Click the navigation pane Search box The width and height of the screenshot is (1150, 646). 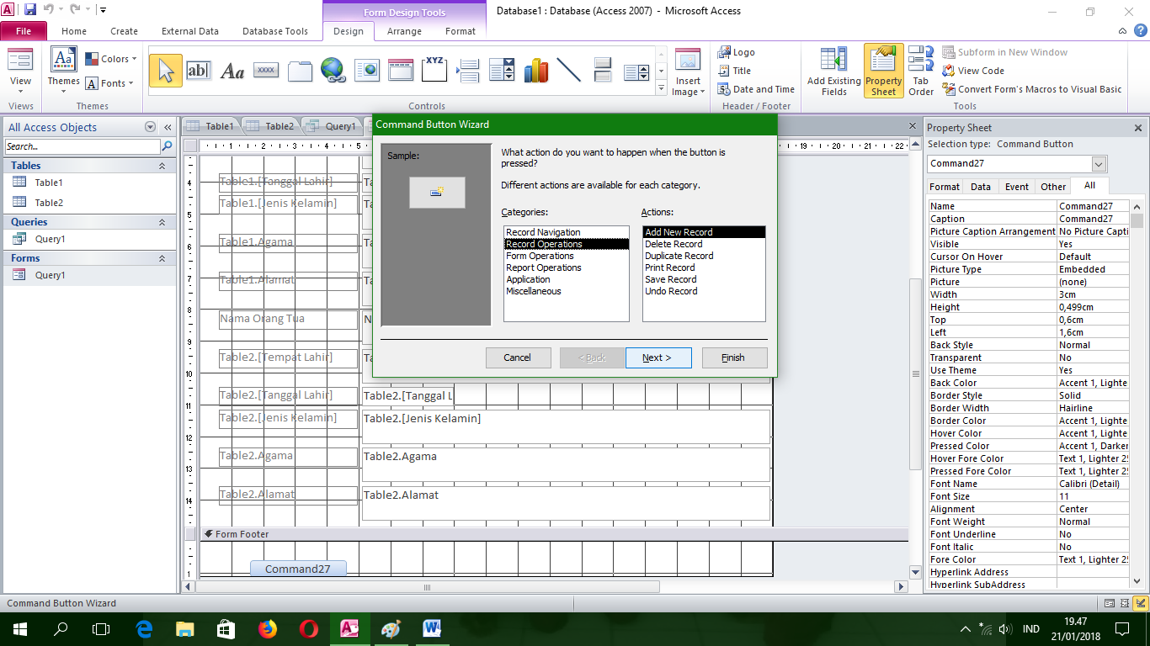pos(80,146)
